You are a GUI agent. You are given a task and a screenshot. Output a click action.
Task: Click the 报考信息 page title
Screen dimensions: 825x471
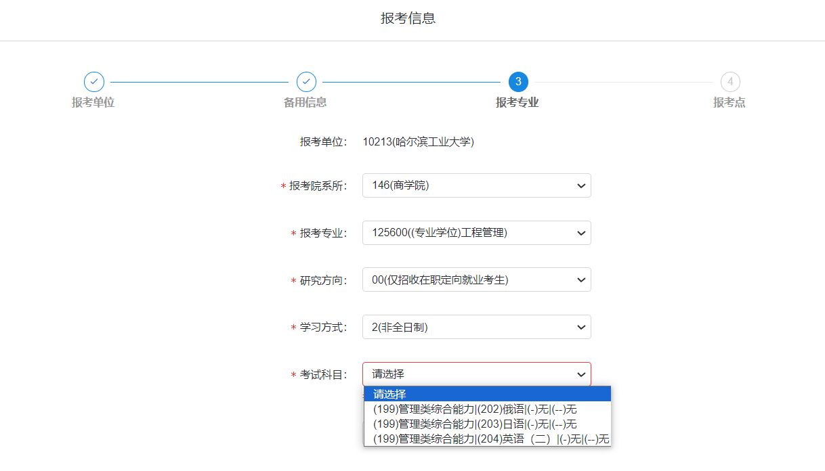click(x=408, y=18)
